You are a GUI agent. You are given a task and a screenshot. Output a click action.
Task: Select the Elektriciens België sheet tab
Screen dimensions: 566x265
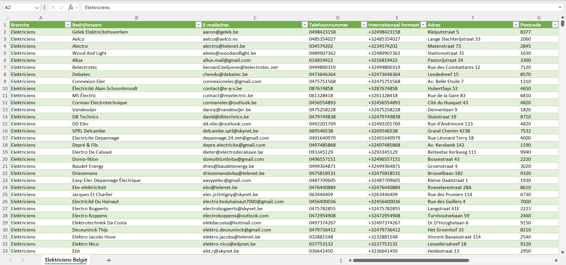pos(66,260)
